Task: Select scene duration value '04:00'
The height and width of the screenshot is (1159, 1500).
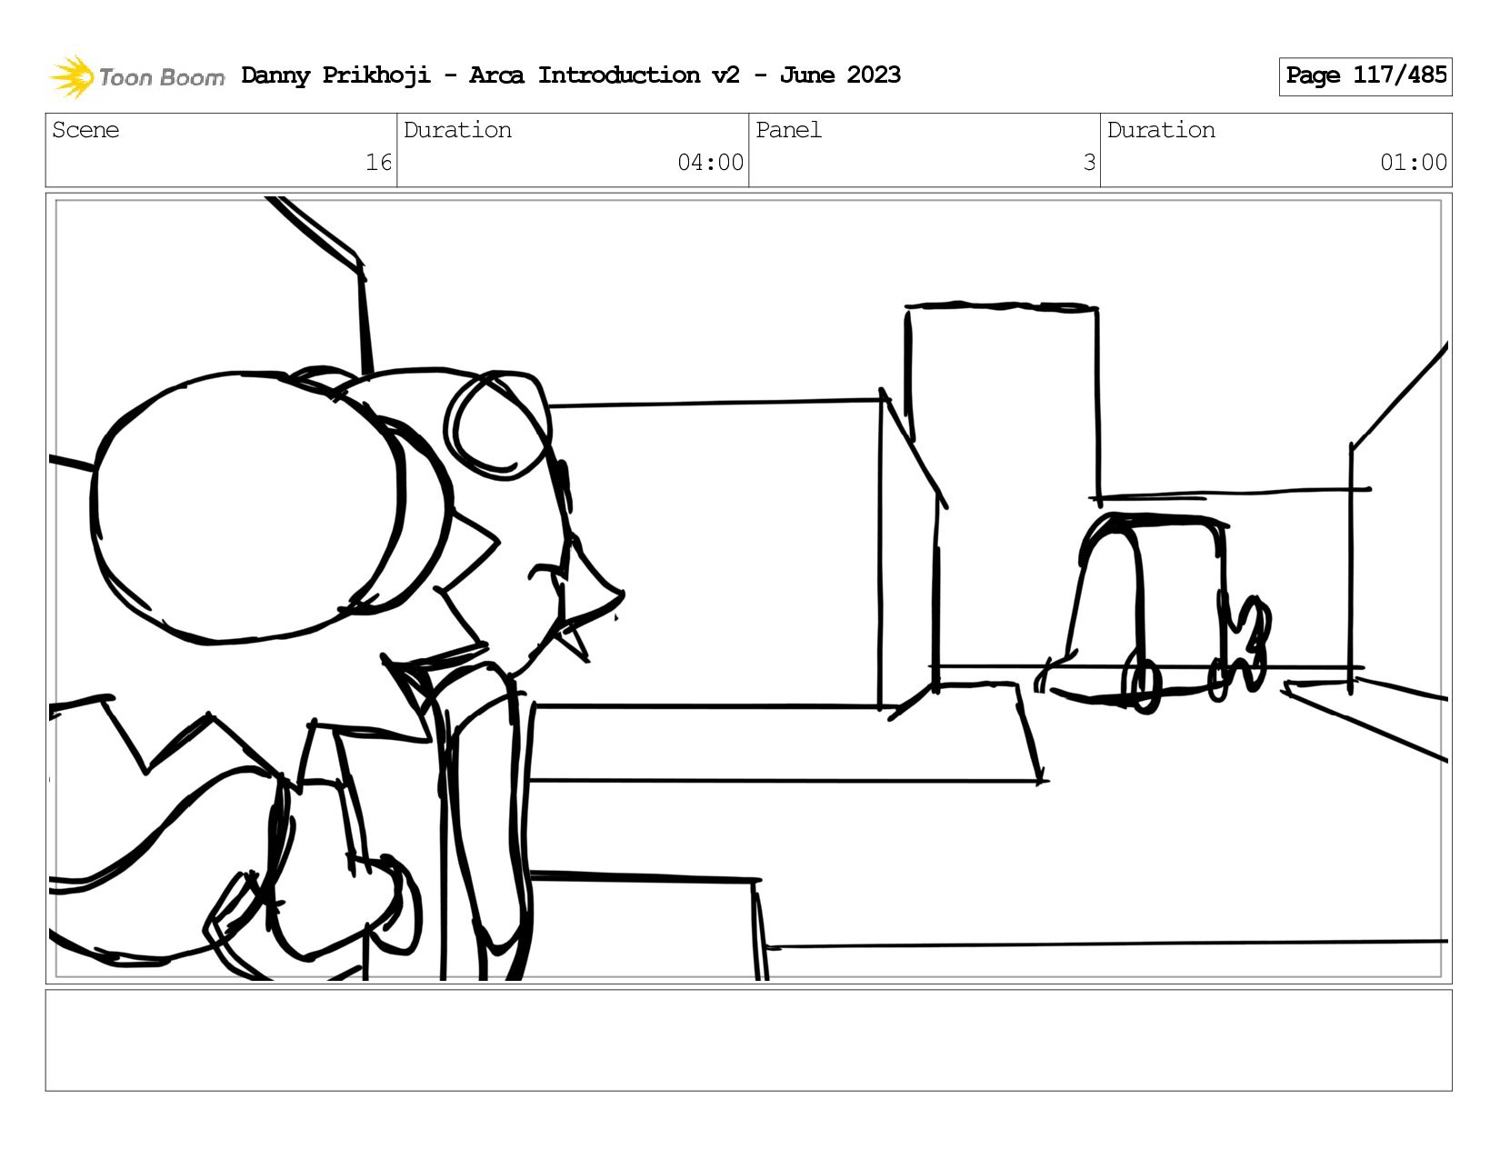Action: 710,163
